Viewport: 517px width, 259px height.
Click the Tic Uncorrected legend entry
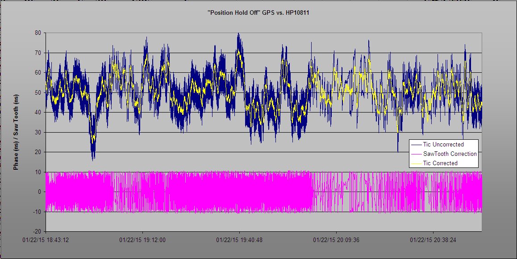pos(443,145)
